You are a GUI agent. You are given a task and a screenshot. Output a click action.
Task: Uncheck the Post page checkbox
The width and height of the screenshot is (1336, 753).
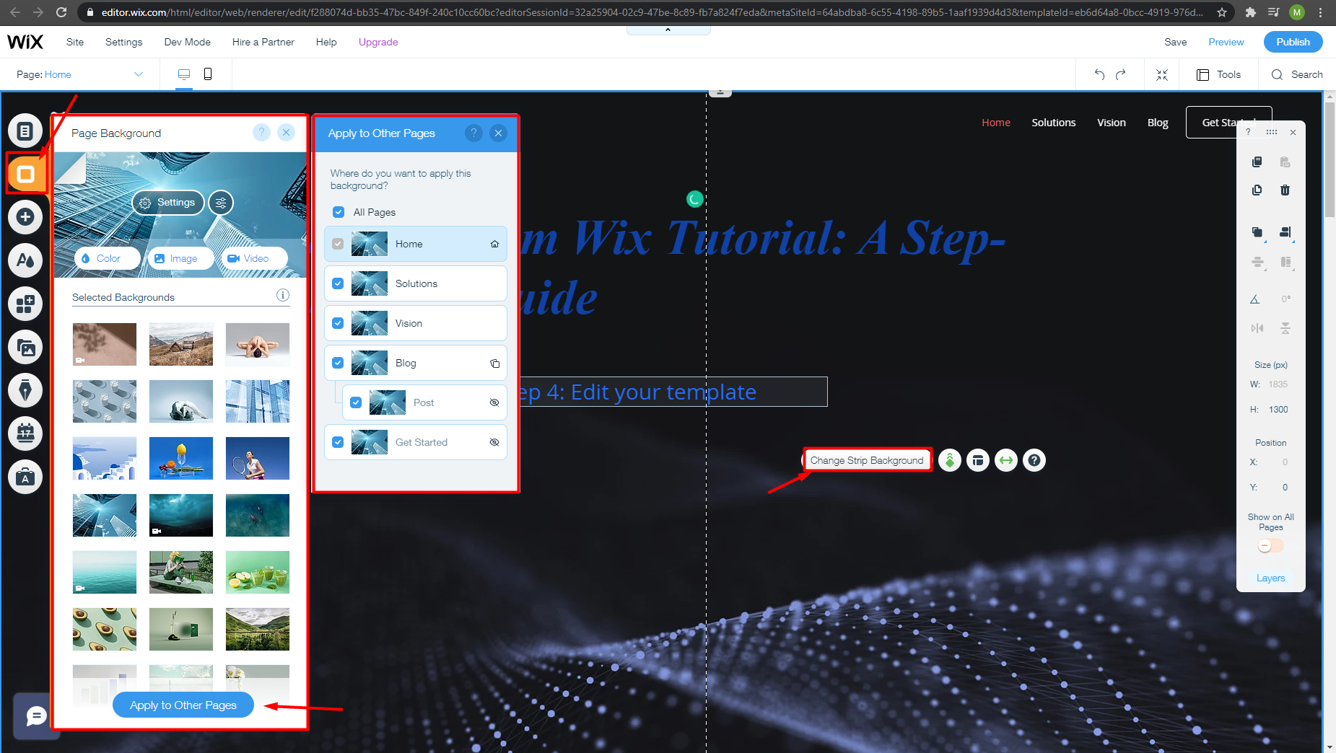[x=356, y=402]
